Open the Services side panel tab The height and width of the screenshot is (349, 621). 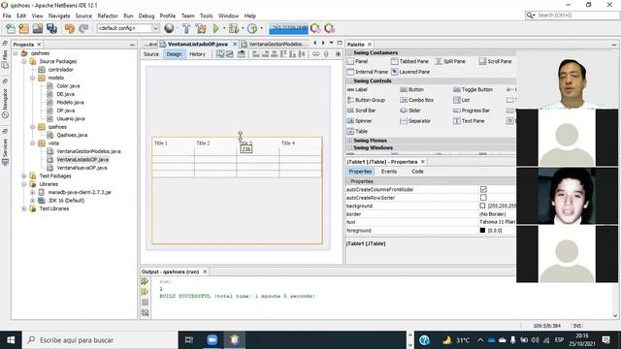point(5,147)
